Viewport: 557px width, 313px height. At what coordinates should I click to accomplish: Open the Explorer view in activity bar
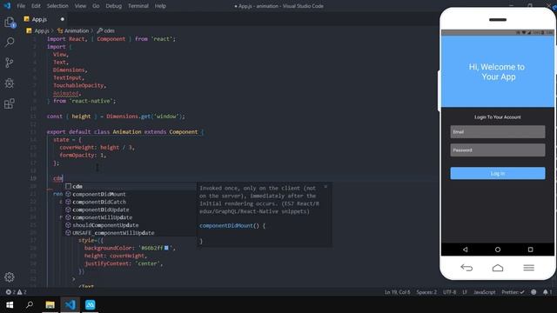pyautogui.click(x=10, y=22)
